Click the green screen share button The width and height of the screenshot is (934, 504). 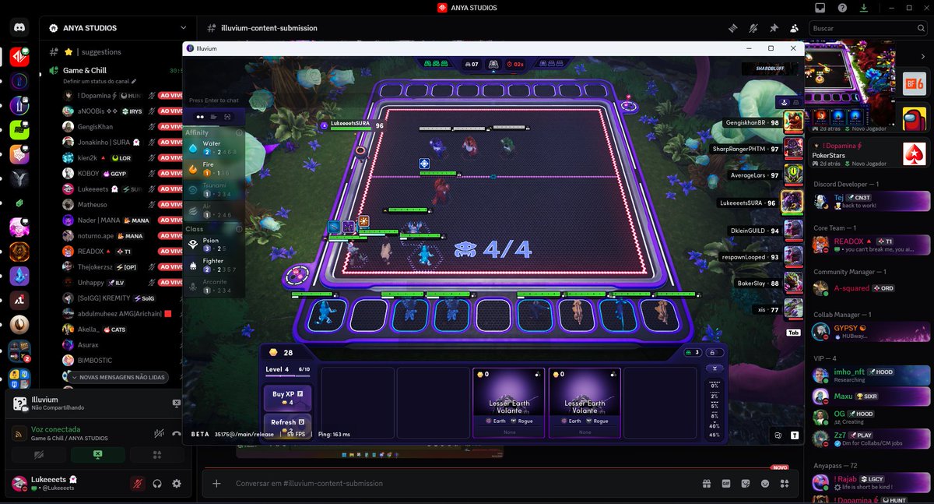pos(97,455)
